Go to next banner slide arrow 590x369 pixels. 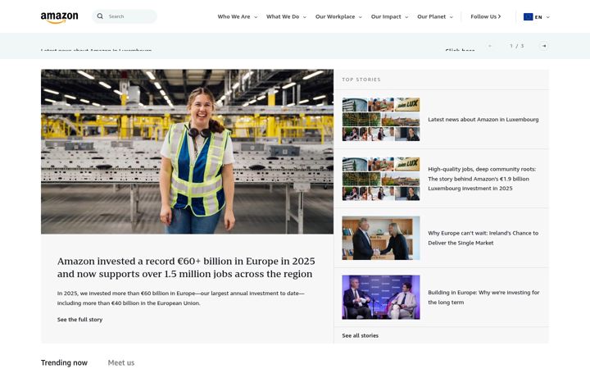(544, 46)
